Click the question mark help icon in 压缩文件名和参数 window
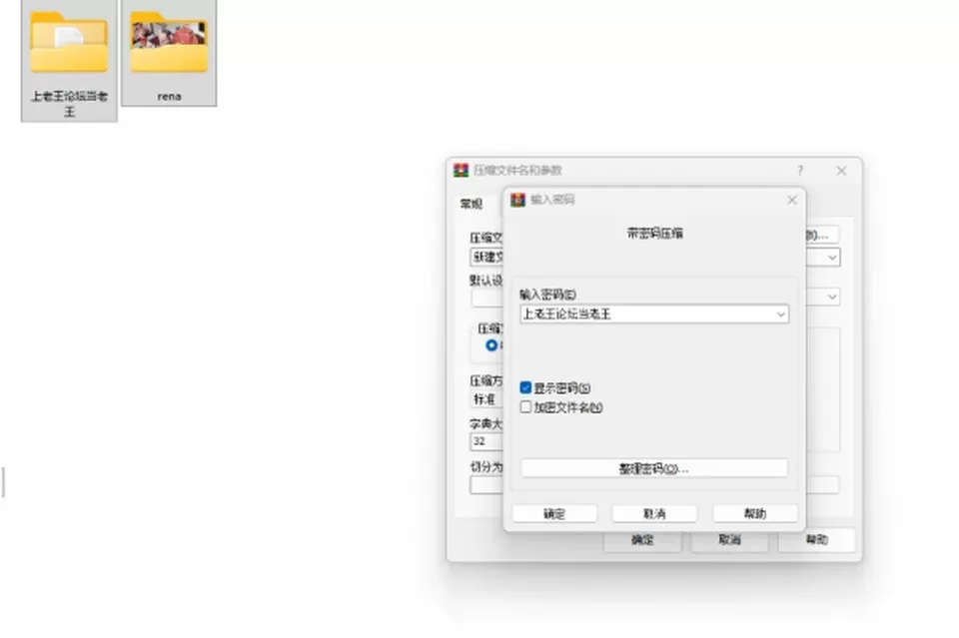The width and height of the screenshot is (959, 638). coord(800,171)
